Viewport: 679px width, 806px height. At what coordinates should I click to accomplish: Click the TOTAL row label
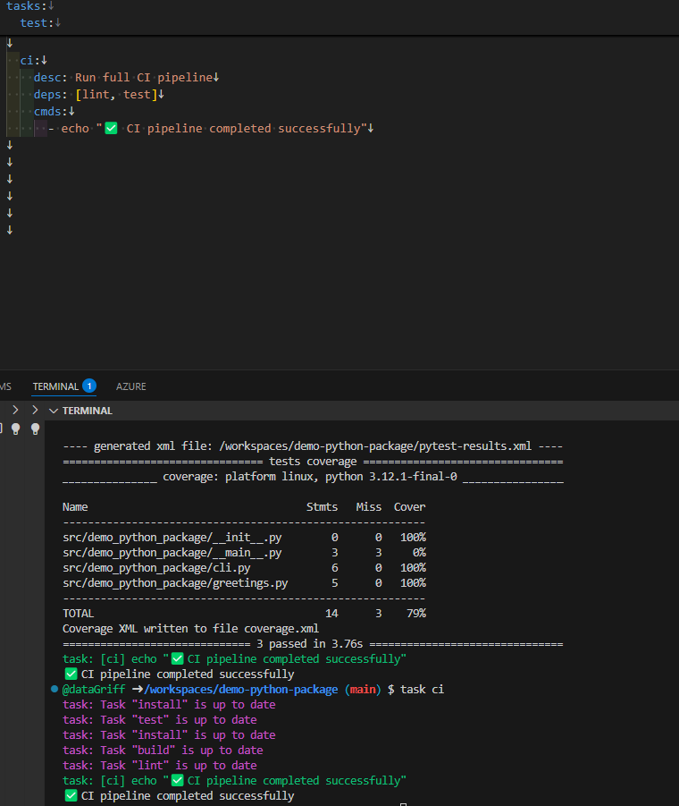[78, 614]
